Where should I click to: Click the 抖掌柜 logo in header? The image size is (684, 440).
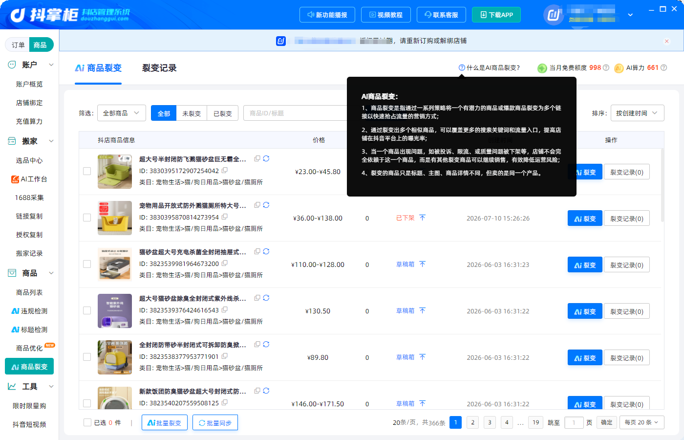(x=70, y=15)
